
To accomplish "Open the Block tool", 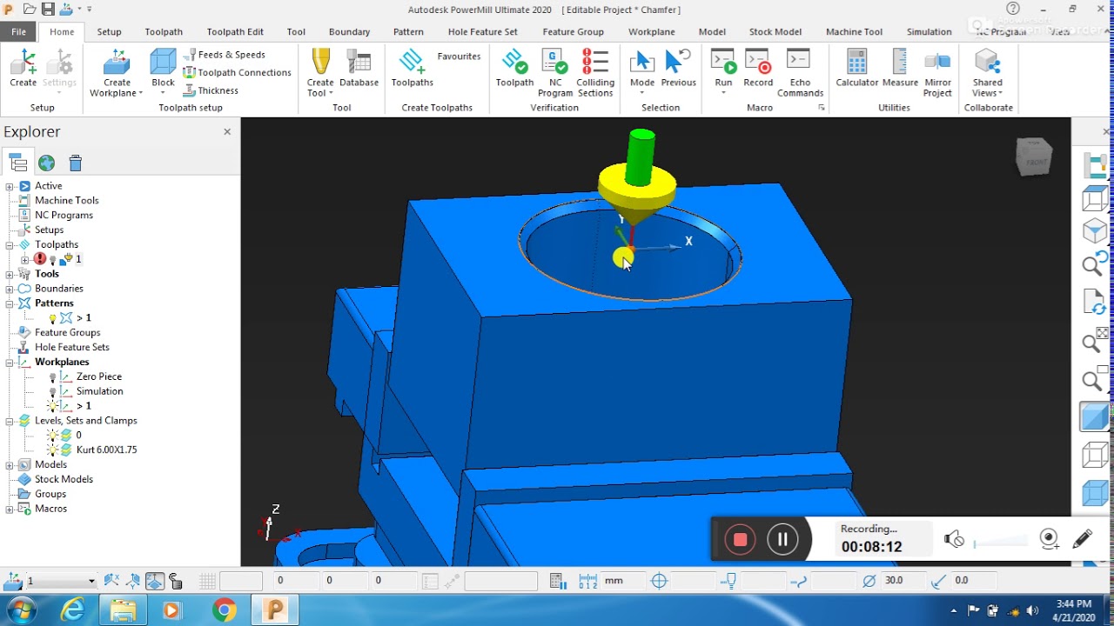I will tap(163, 68).
